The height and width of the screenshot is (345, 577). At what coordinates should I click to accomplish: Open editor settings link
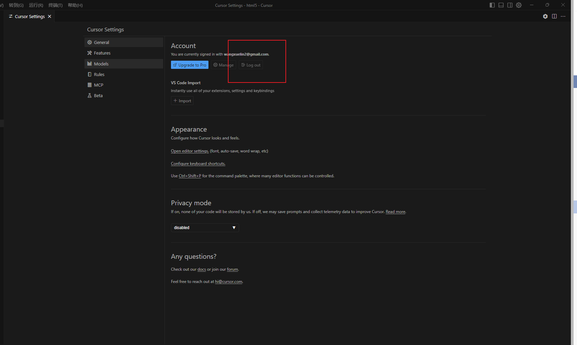click(x=190, y=151)
